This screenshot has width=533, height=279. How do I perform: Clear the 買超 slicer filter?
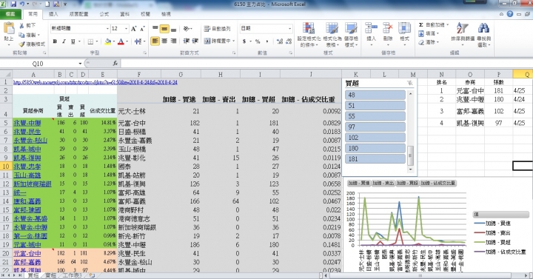coord(409,84)
